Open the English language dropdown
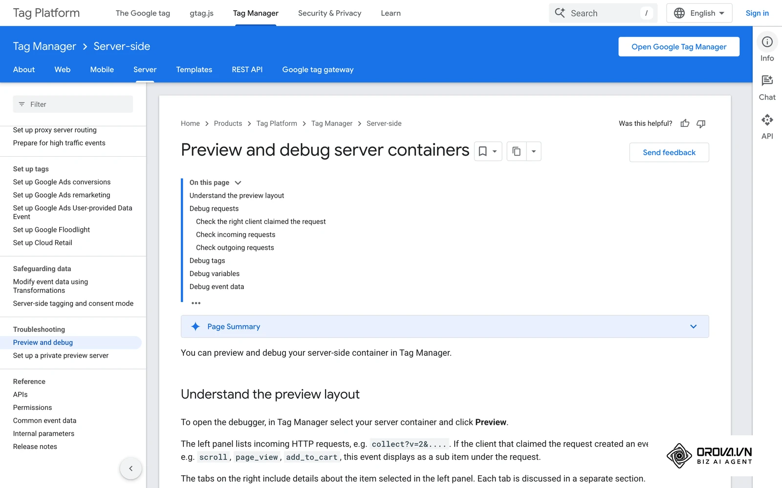 point(699,13)
